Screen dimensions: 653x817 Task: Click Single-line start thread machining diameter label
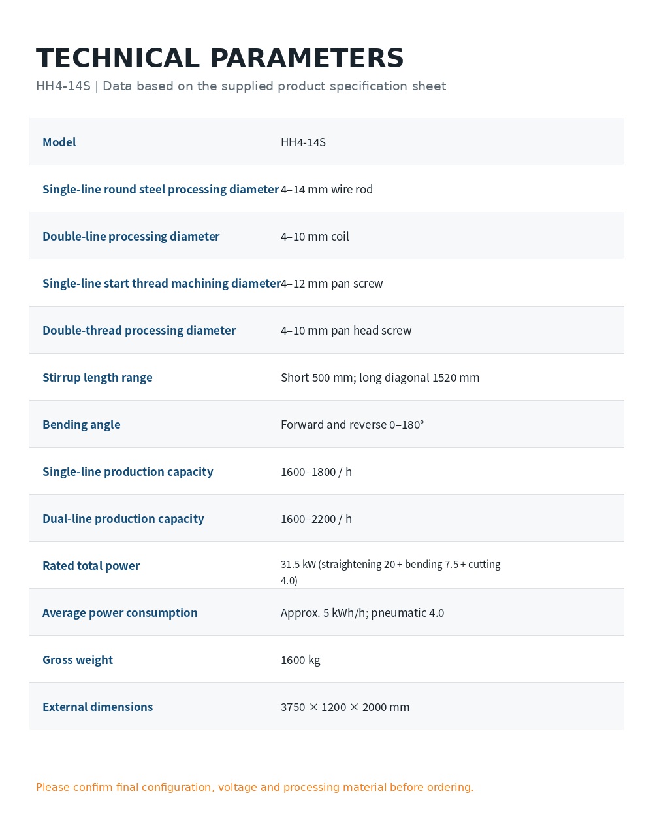click(161, 283)
